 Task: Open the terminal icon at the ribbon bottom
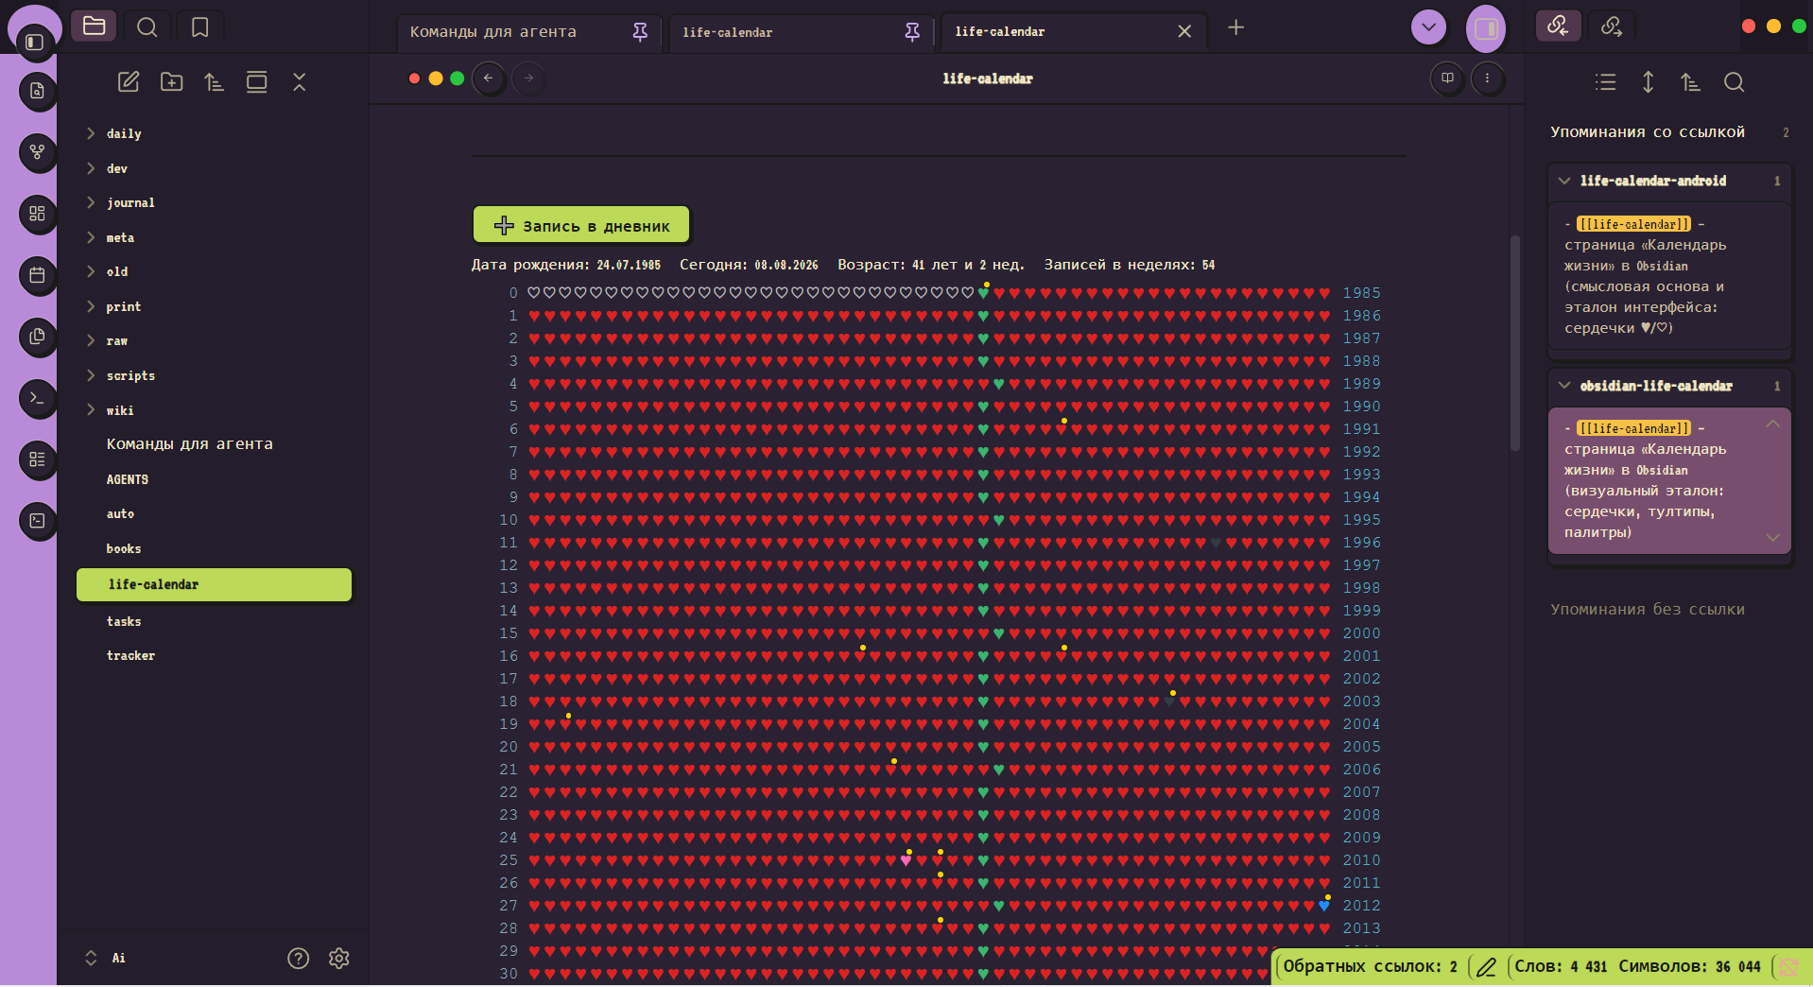[38, 520]
